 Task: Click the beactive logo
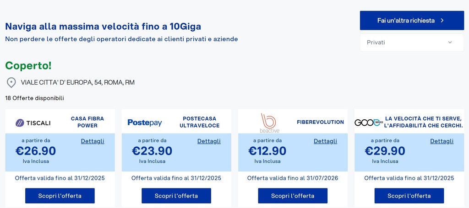[268, 123]
